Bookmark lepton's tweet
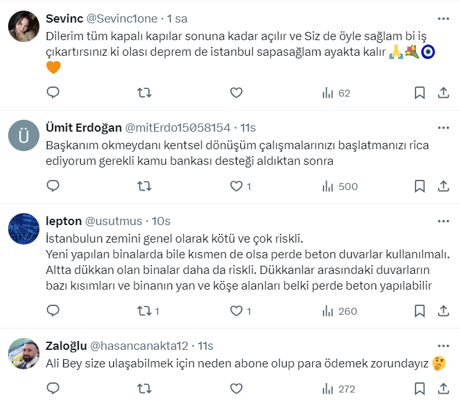Image resolution: width=460 pixels, height=405 pixels. (420, 311)
